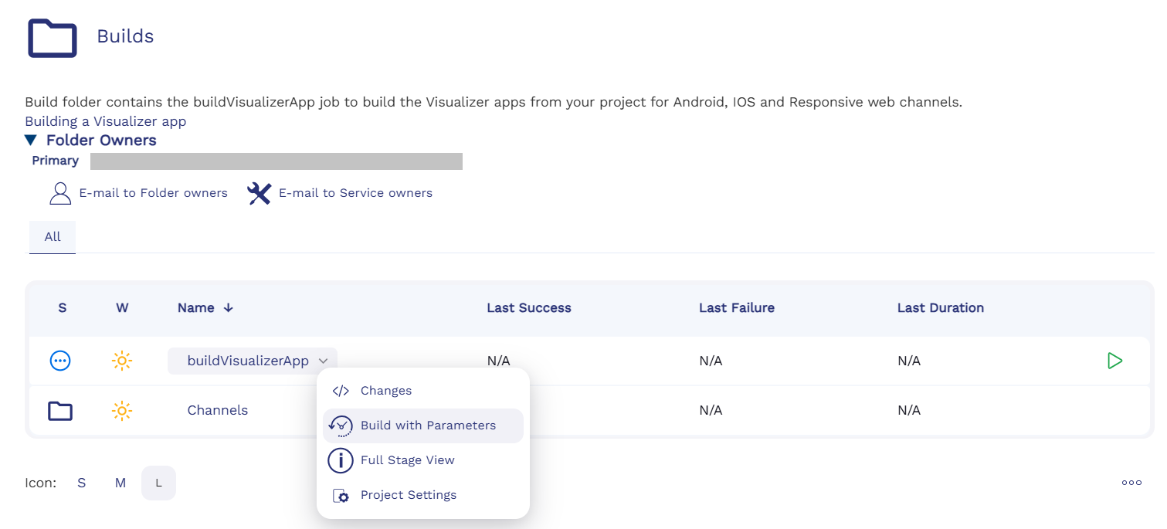Select the All tab
1167x529 pixels.
click(53, 237)
